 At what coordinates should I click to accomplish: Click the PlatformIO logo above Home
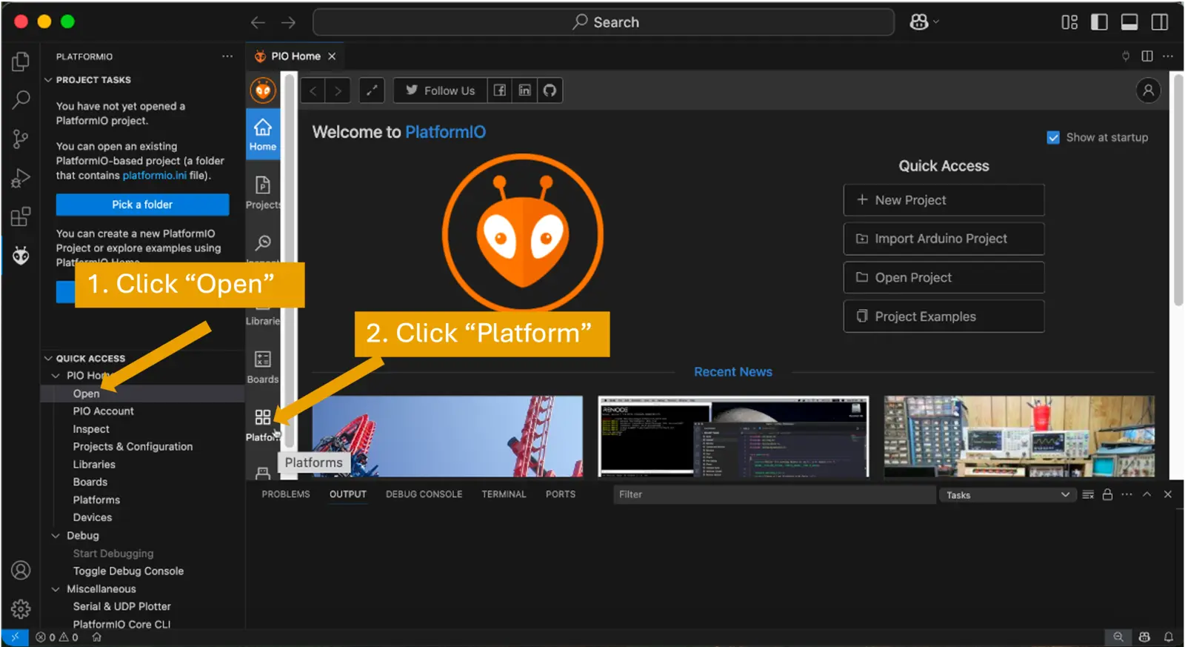(x=263, y=90)
